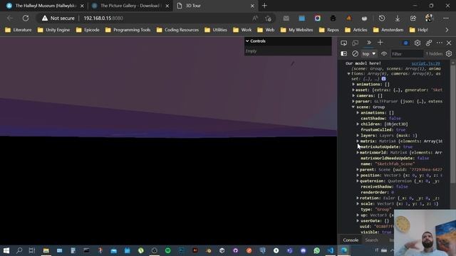Open console settings gear next to hidden count

[x=449, y=54]
